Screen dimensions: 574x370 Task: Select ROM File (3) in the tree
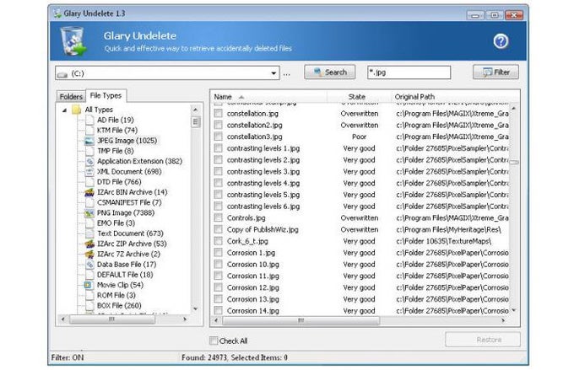pyautogui.click(x=116, y=295)
